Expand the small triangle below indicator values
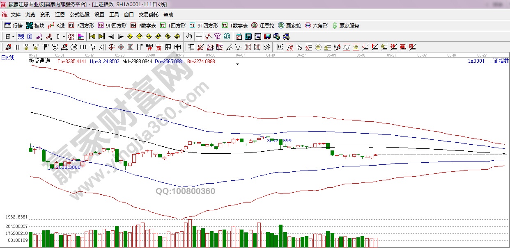The image size is (510, 248). (x=237, y=64)
